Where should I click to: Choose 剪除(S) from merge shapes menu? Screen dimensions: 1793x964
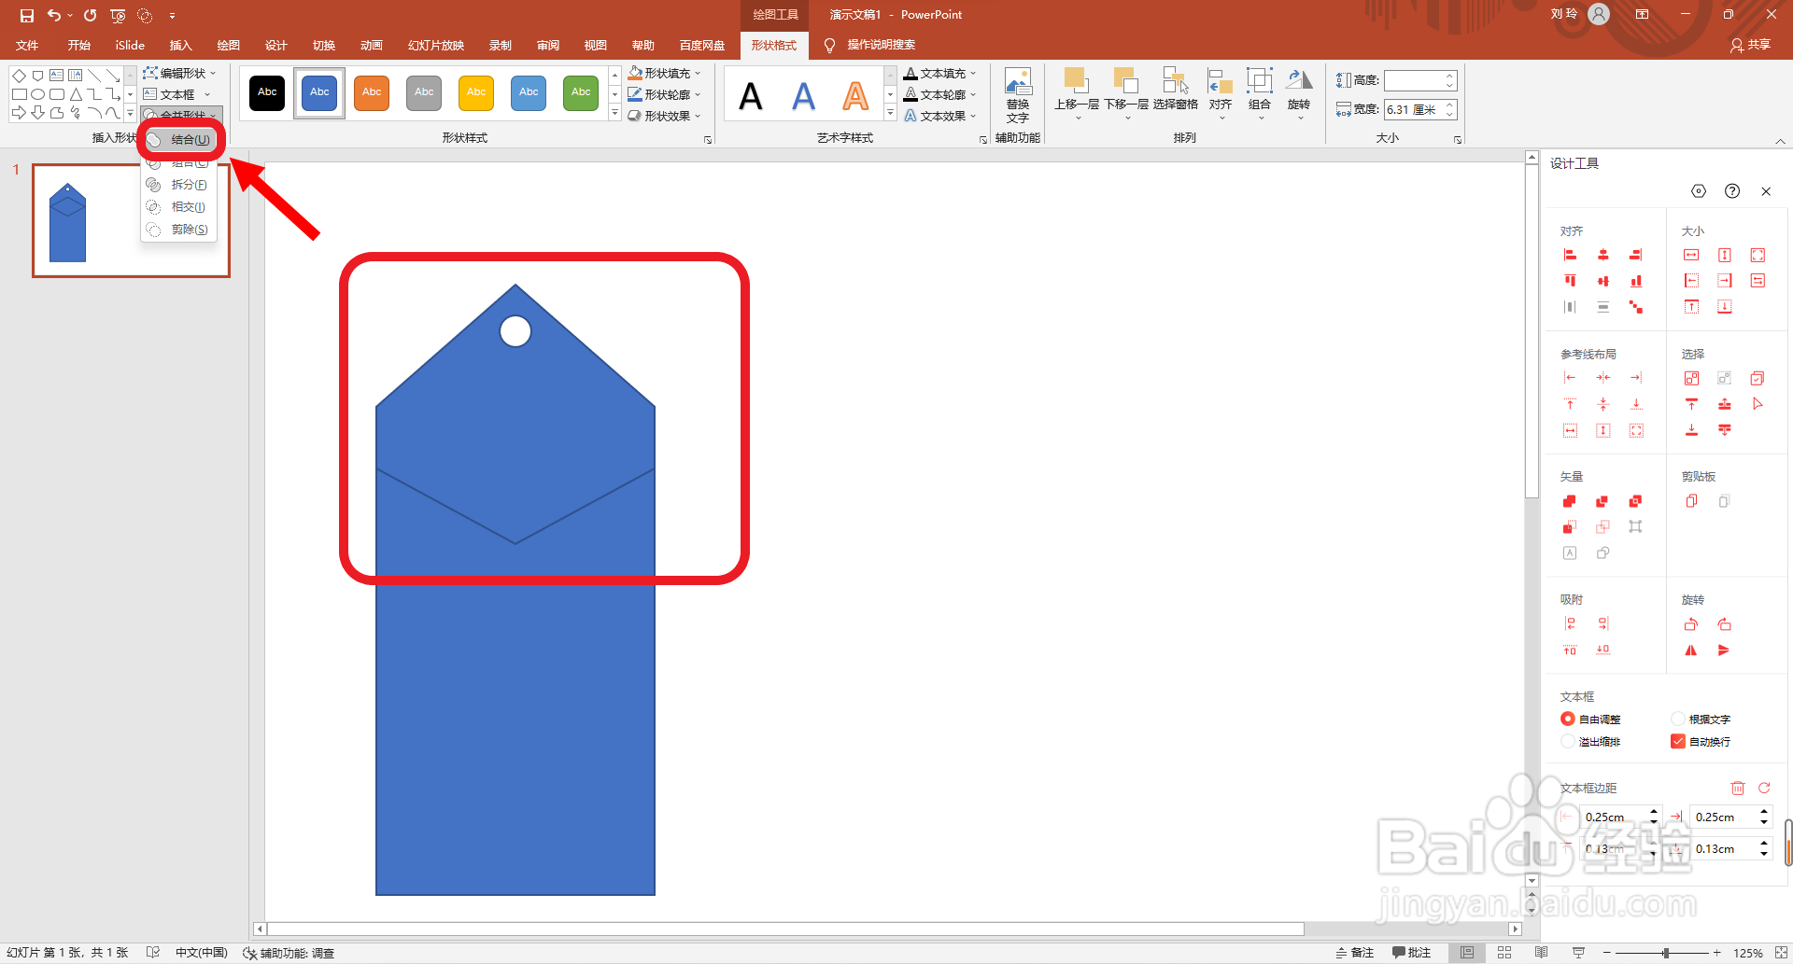pos(179,230)
